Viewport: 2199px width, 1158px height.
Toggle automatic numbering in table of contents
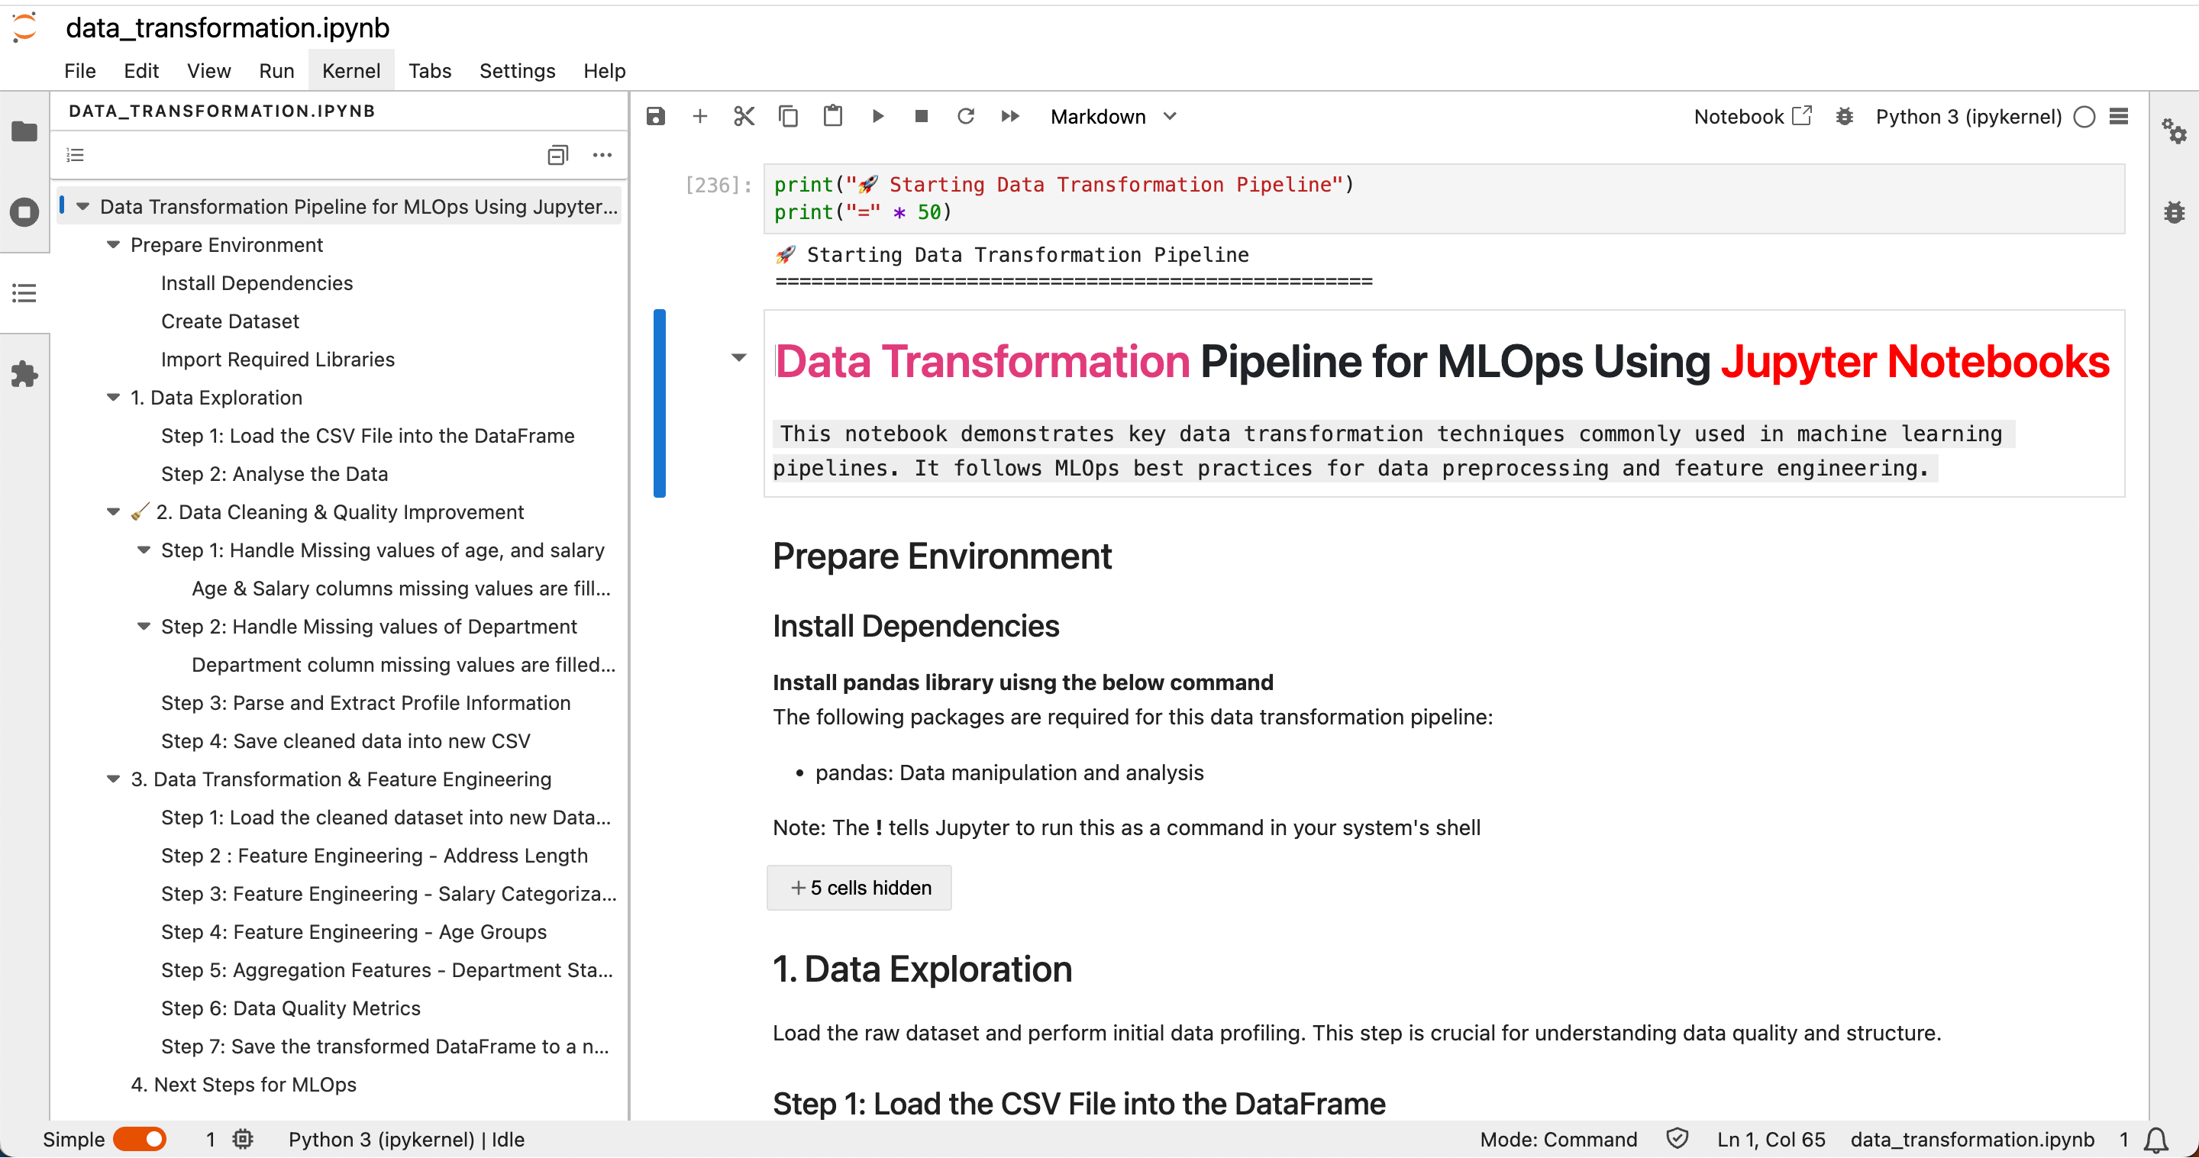pos(75,154)
